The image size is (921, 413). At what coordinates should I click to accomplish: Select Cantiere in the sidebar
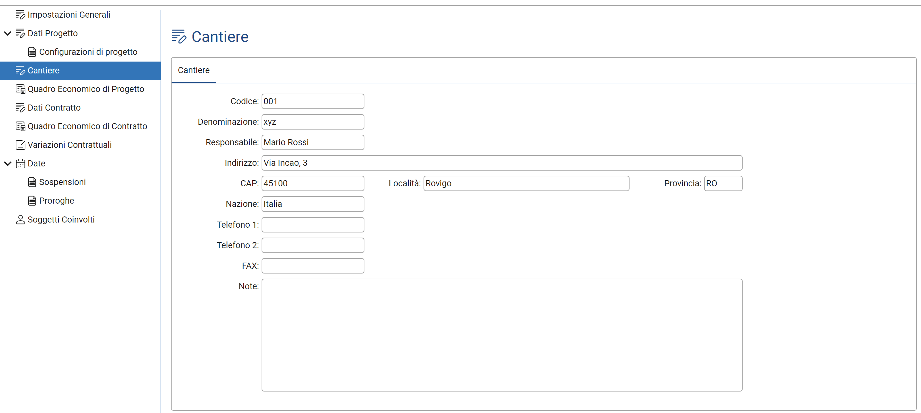coord(43,71)
